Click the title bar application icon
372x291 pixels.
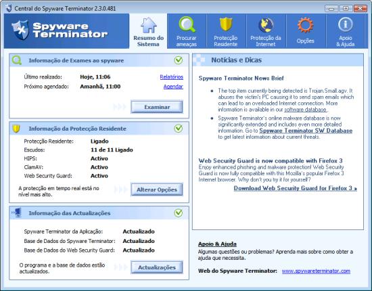9,8
